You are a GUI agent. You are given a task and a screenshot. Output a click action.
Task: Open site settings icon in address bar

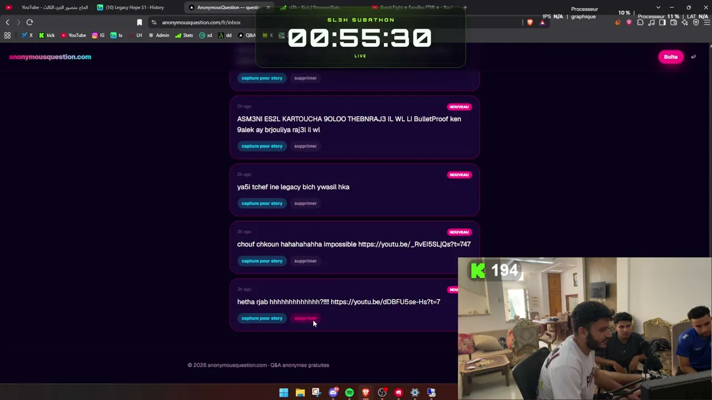[x=154, y=22]
